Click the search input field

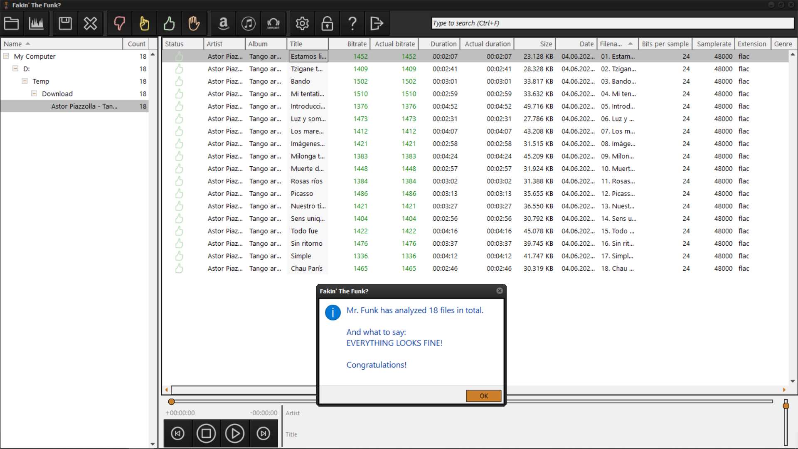tap(613, 23)
